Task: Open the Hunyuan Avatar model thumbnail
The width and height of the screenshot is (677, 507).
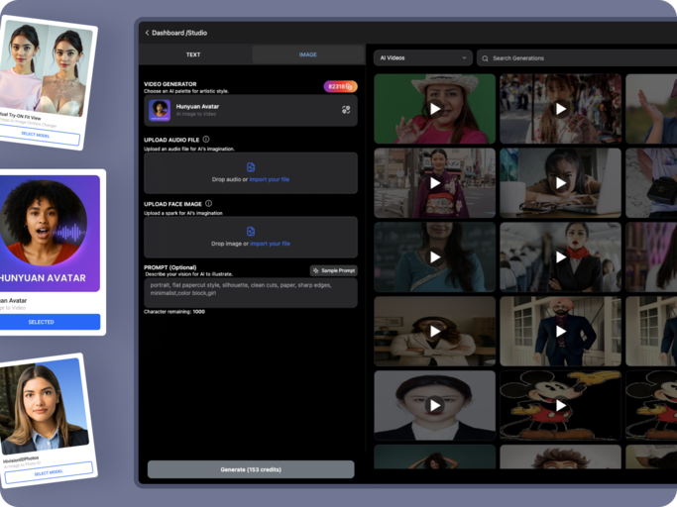Action: pyautogui.click(x=160, y=110)
